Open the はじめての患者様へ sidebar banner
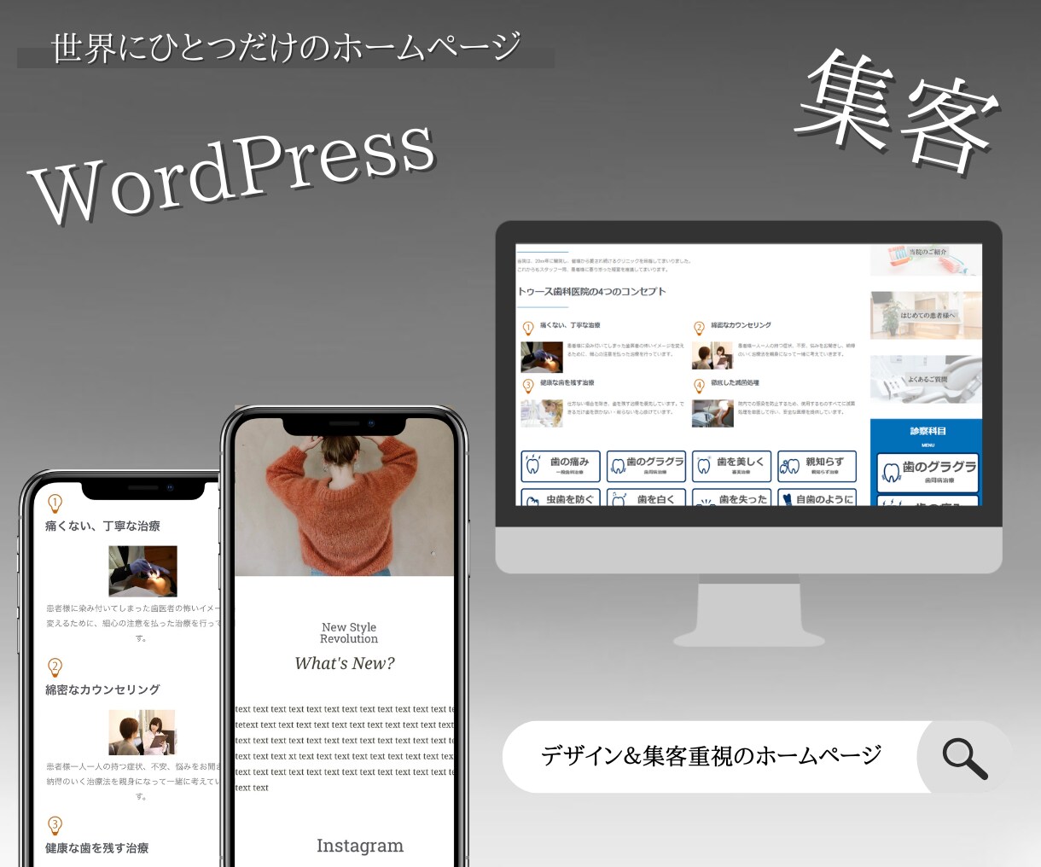Image resolution: width=1041 pixels, height=867 pixels. coord(926,315)
